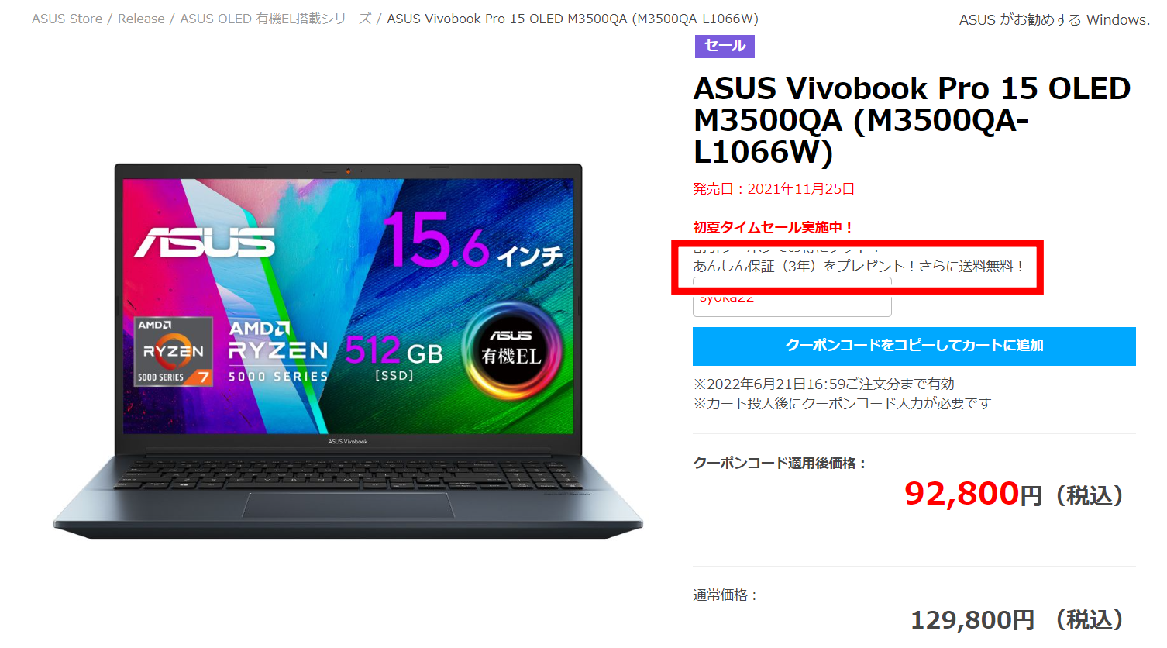Click the M3500QA-L1066W breadcrumb item

(x=573, y=19)
